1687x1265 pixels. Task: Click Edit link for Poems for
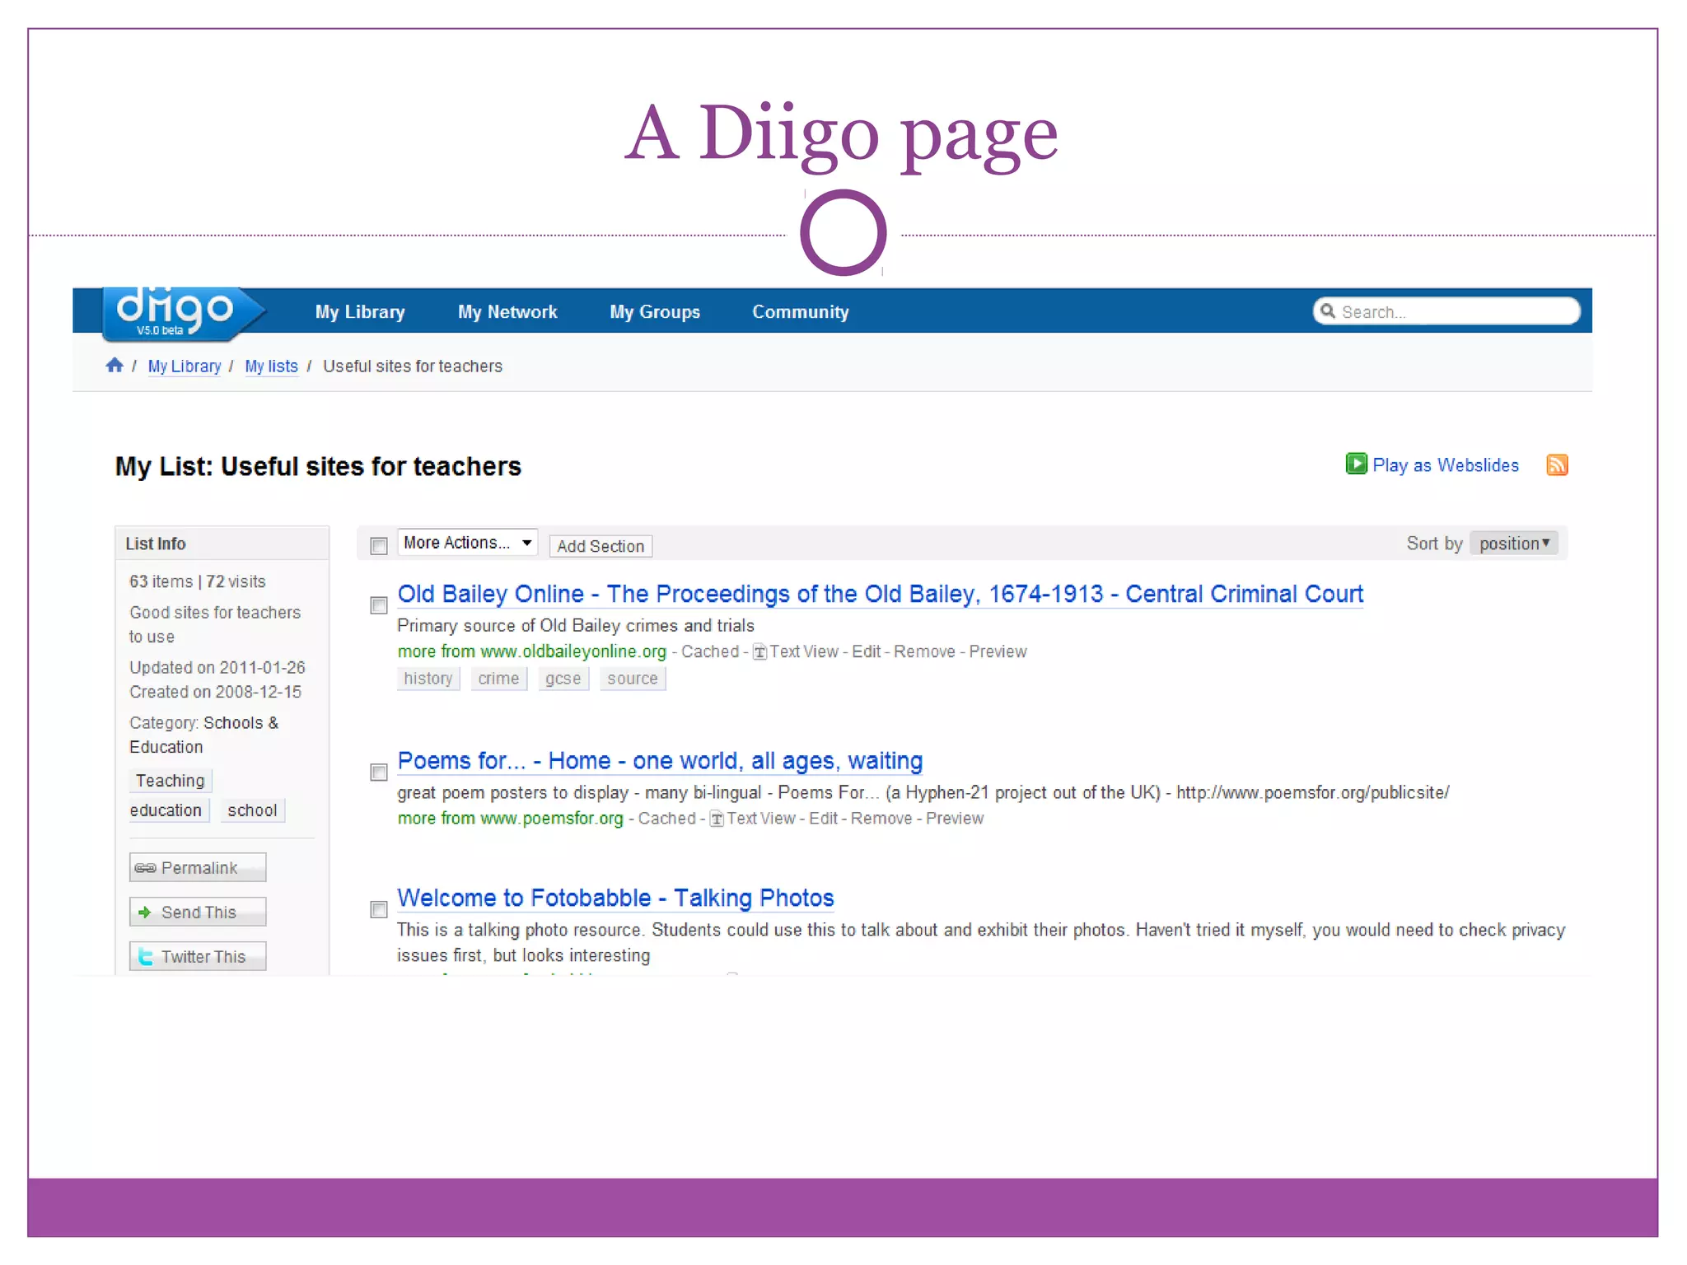coord(823,818)
